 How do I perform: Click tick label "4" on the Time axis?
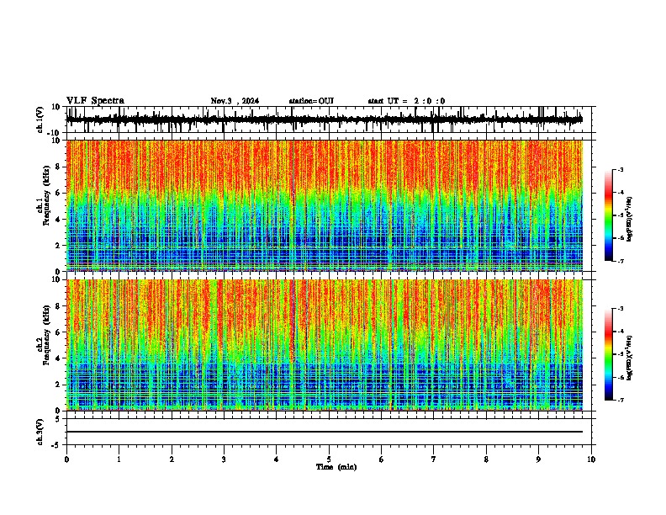coord(277,459)
